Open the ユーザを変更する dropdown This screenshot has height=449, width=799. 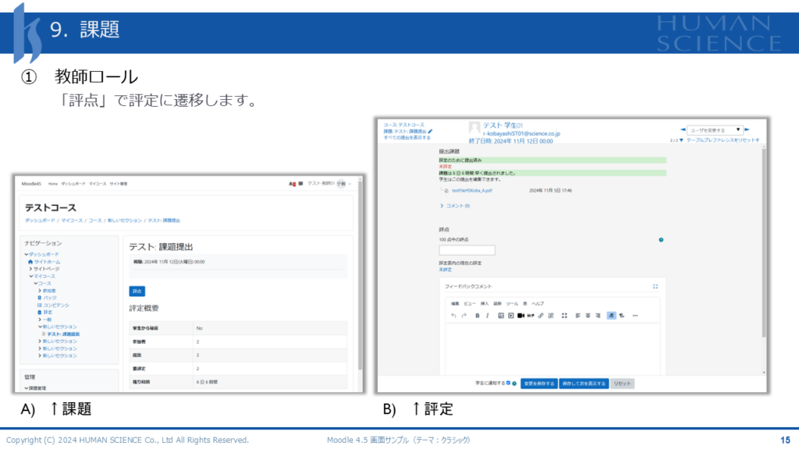[715, 130]
